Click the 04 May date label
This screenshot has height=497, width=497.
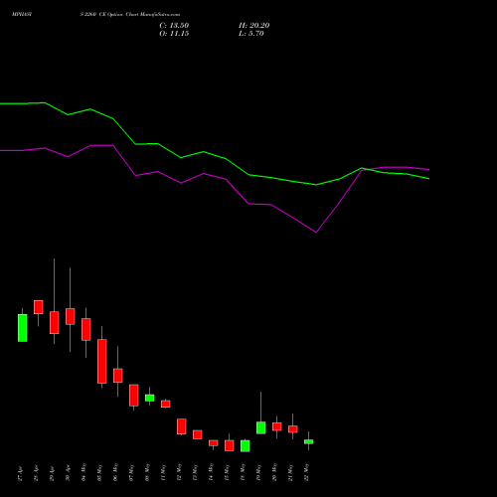tap(83, 472)
